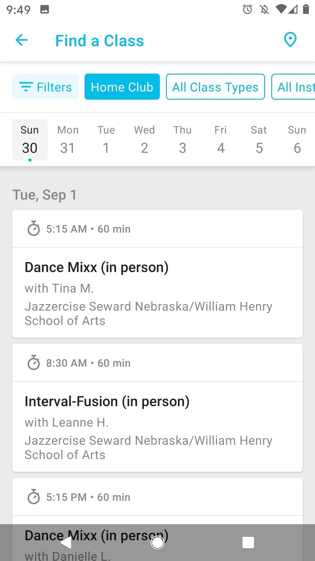Tap the stopwatch icon beside 5:15 AM
Viewport: 315px width, 561px height.
pos(34,228)
